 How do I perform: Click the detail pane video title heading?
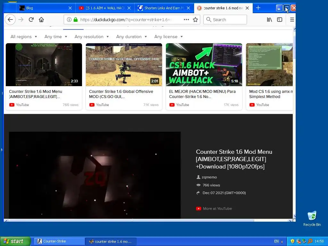point(234,159)
